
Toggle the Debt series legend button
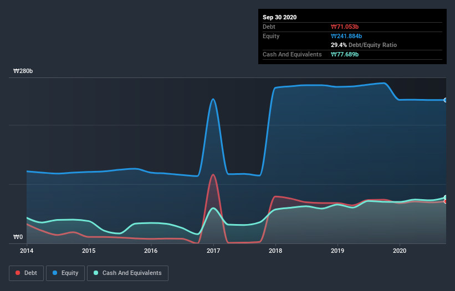pyautogui.click(x=26, y=273)
